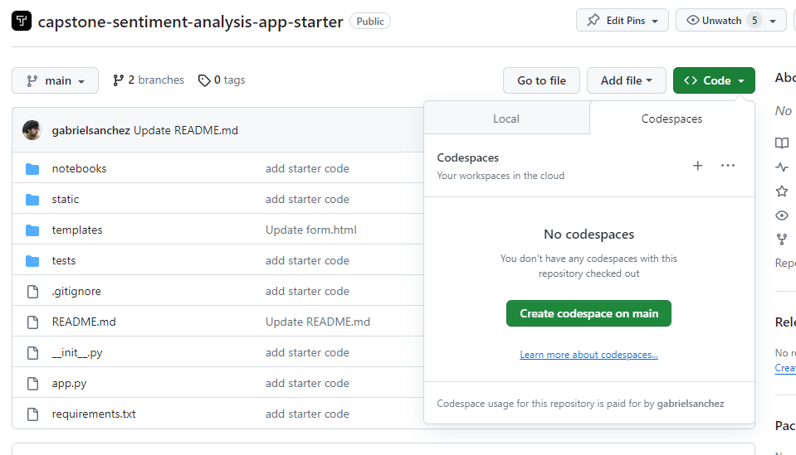Image resolution: width=796 pixels, height=455 pixels.
Task: Select the Codespaces tab
Action: pyautogui.click(x=671, y=119)
